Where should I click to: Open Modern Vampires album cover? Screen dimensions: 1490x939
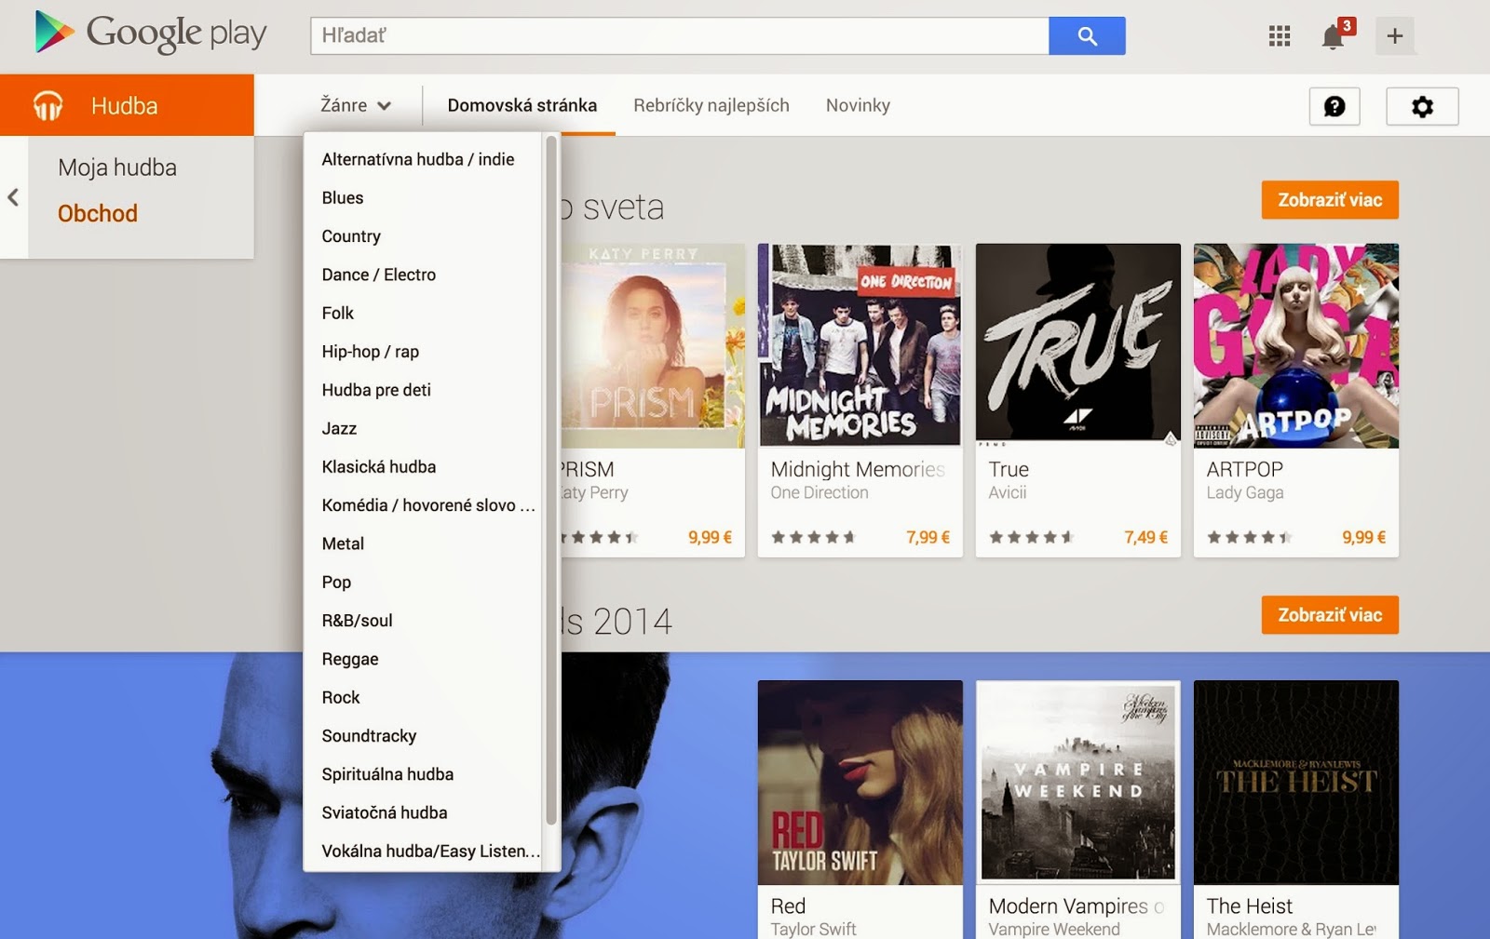(1078, 783)
